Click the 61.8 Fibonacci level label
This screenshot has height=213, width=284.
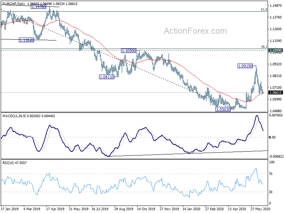coord(264,10)
